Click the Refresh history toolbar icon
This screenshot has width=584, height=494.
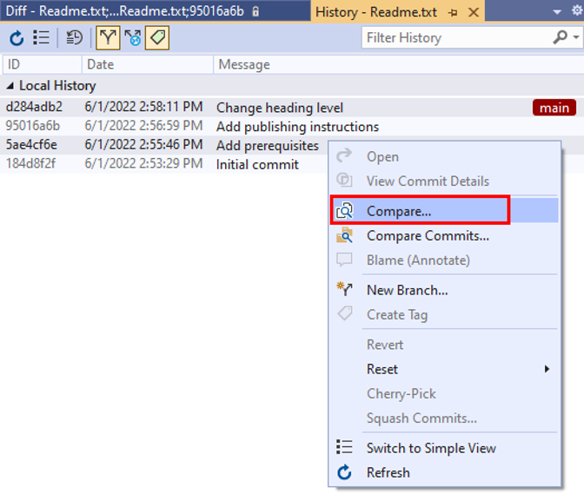click(x=17, y=37)
